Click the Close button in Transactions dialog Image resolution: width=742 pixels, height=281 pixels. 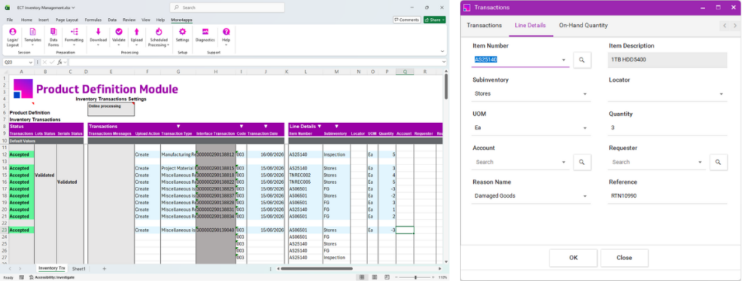coord(624,258)
